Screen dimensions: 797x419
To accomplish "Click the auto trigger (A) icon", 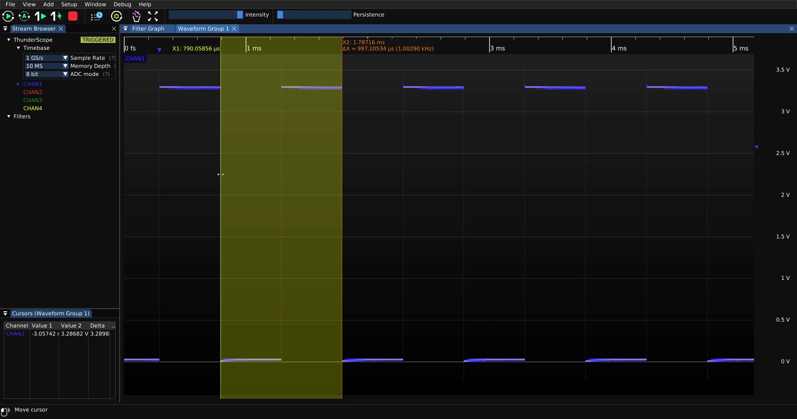I will 24,16.
